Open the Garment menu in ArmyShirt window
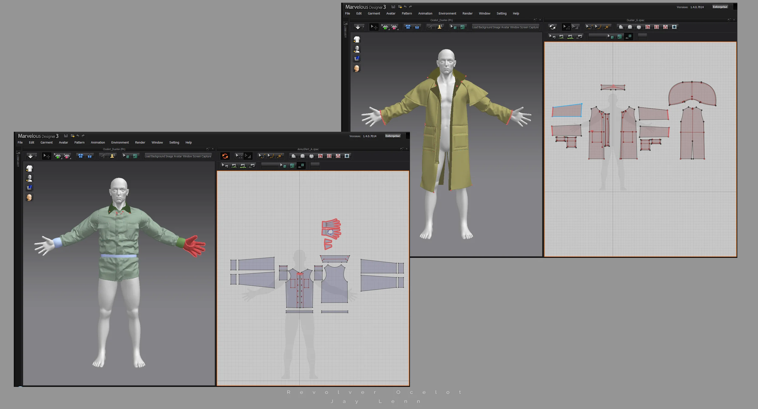Screen dimensions: 758x409 [46, 142]
